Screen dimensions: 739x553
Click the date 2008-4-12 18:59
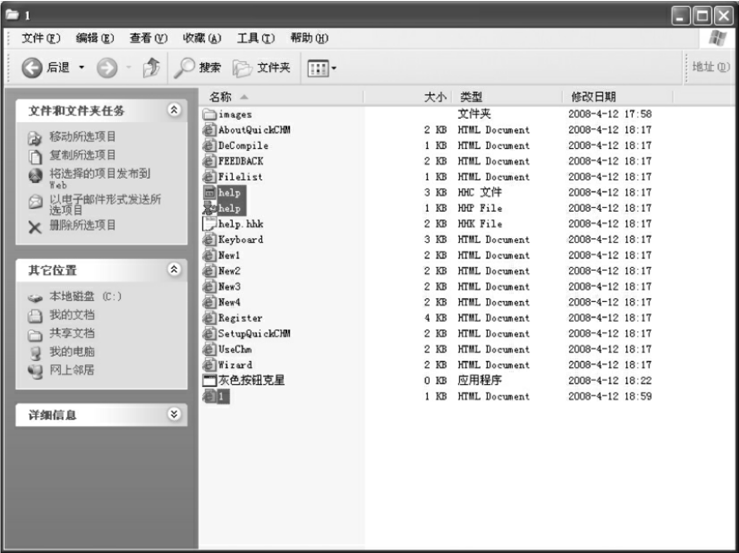[x=610, y=396]
